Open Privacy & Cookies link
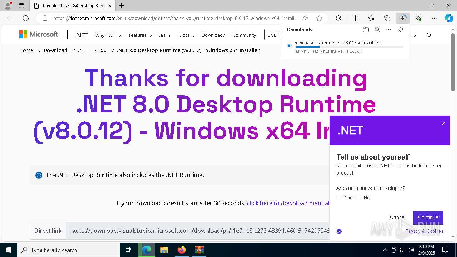The height and width of the screenshot is (257, 457). tap(425, 231)
